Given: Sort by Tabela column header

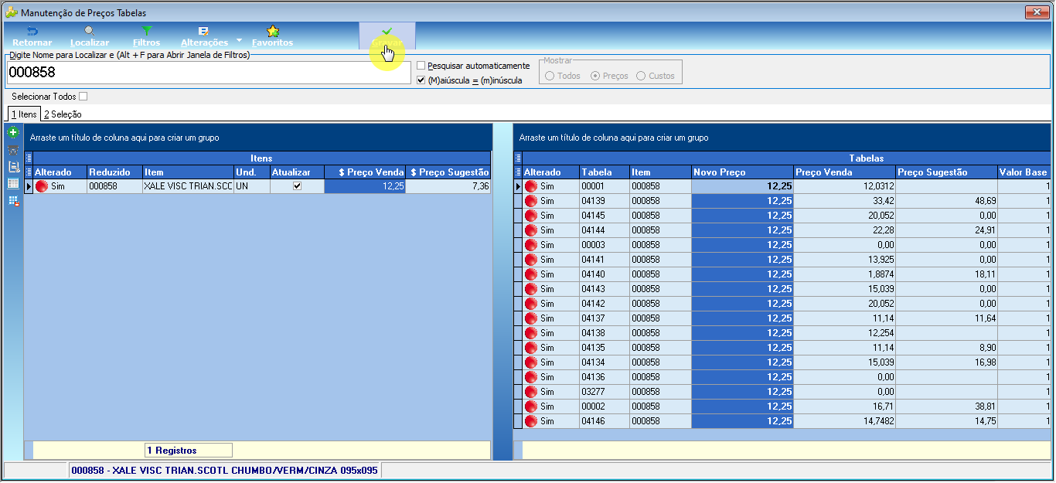Looking at the screenshot, I should point(604,172).
